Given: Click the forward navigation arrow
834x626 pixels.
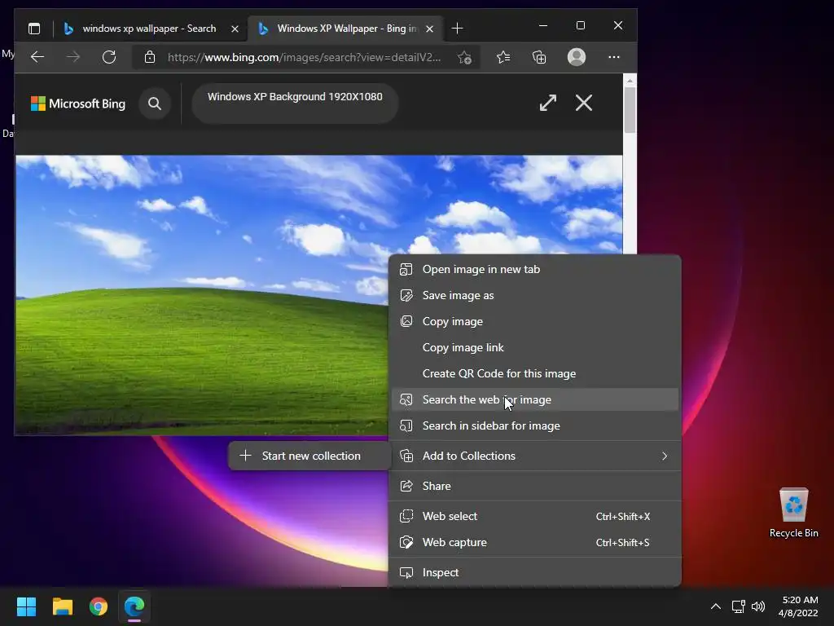Looking at the screenshot, I should [x=72, y=57].
